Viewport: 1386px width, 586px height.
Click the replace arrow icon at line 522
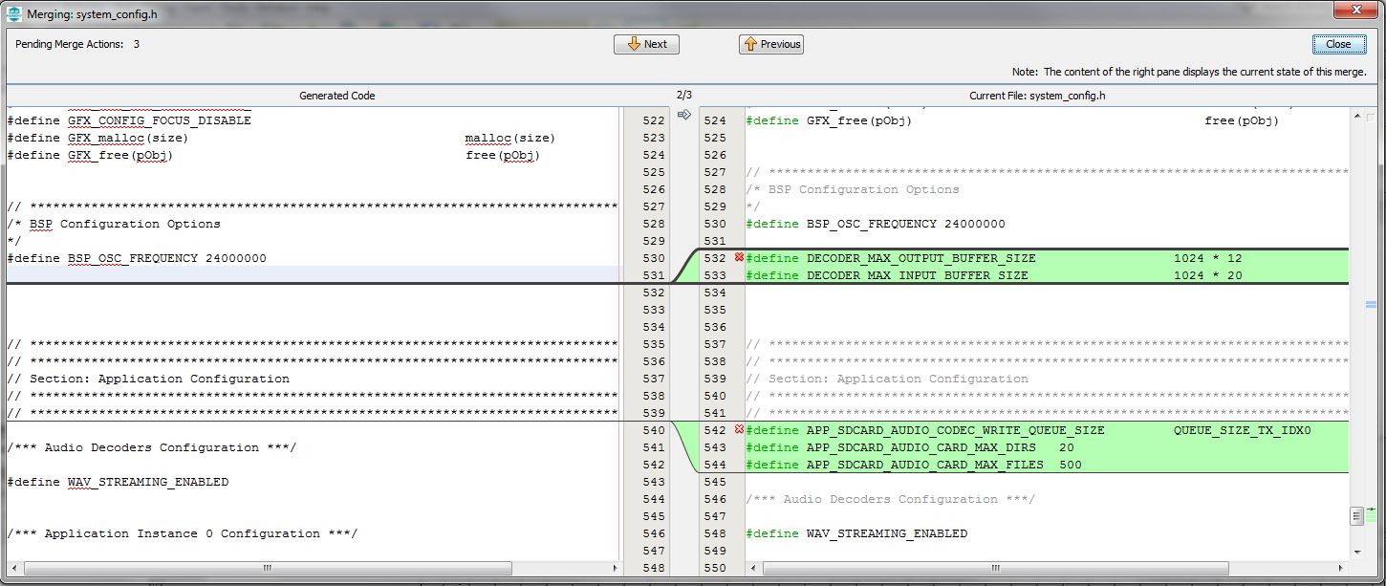click(683, 115)
